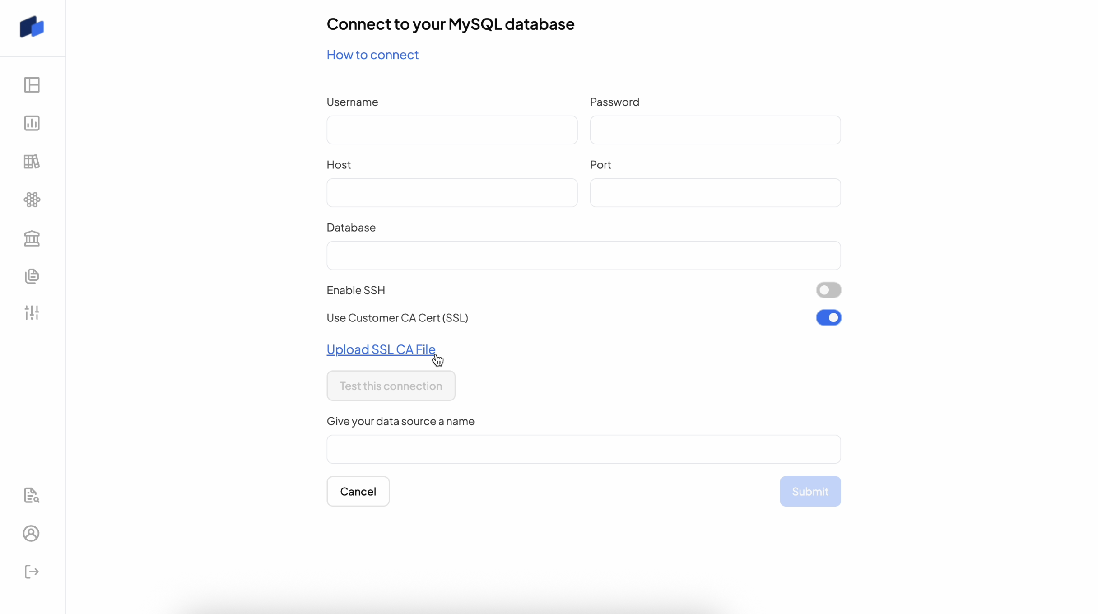Open the How to connect link

[372, 55]
